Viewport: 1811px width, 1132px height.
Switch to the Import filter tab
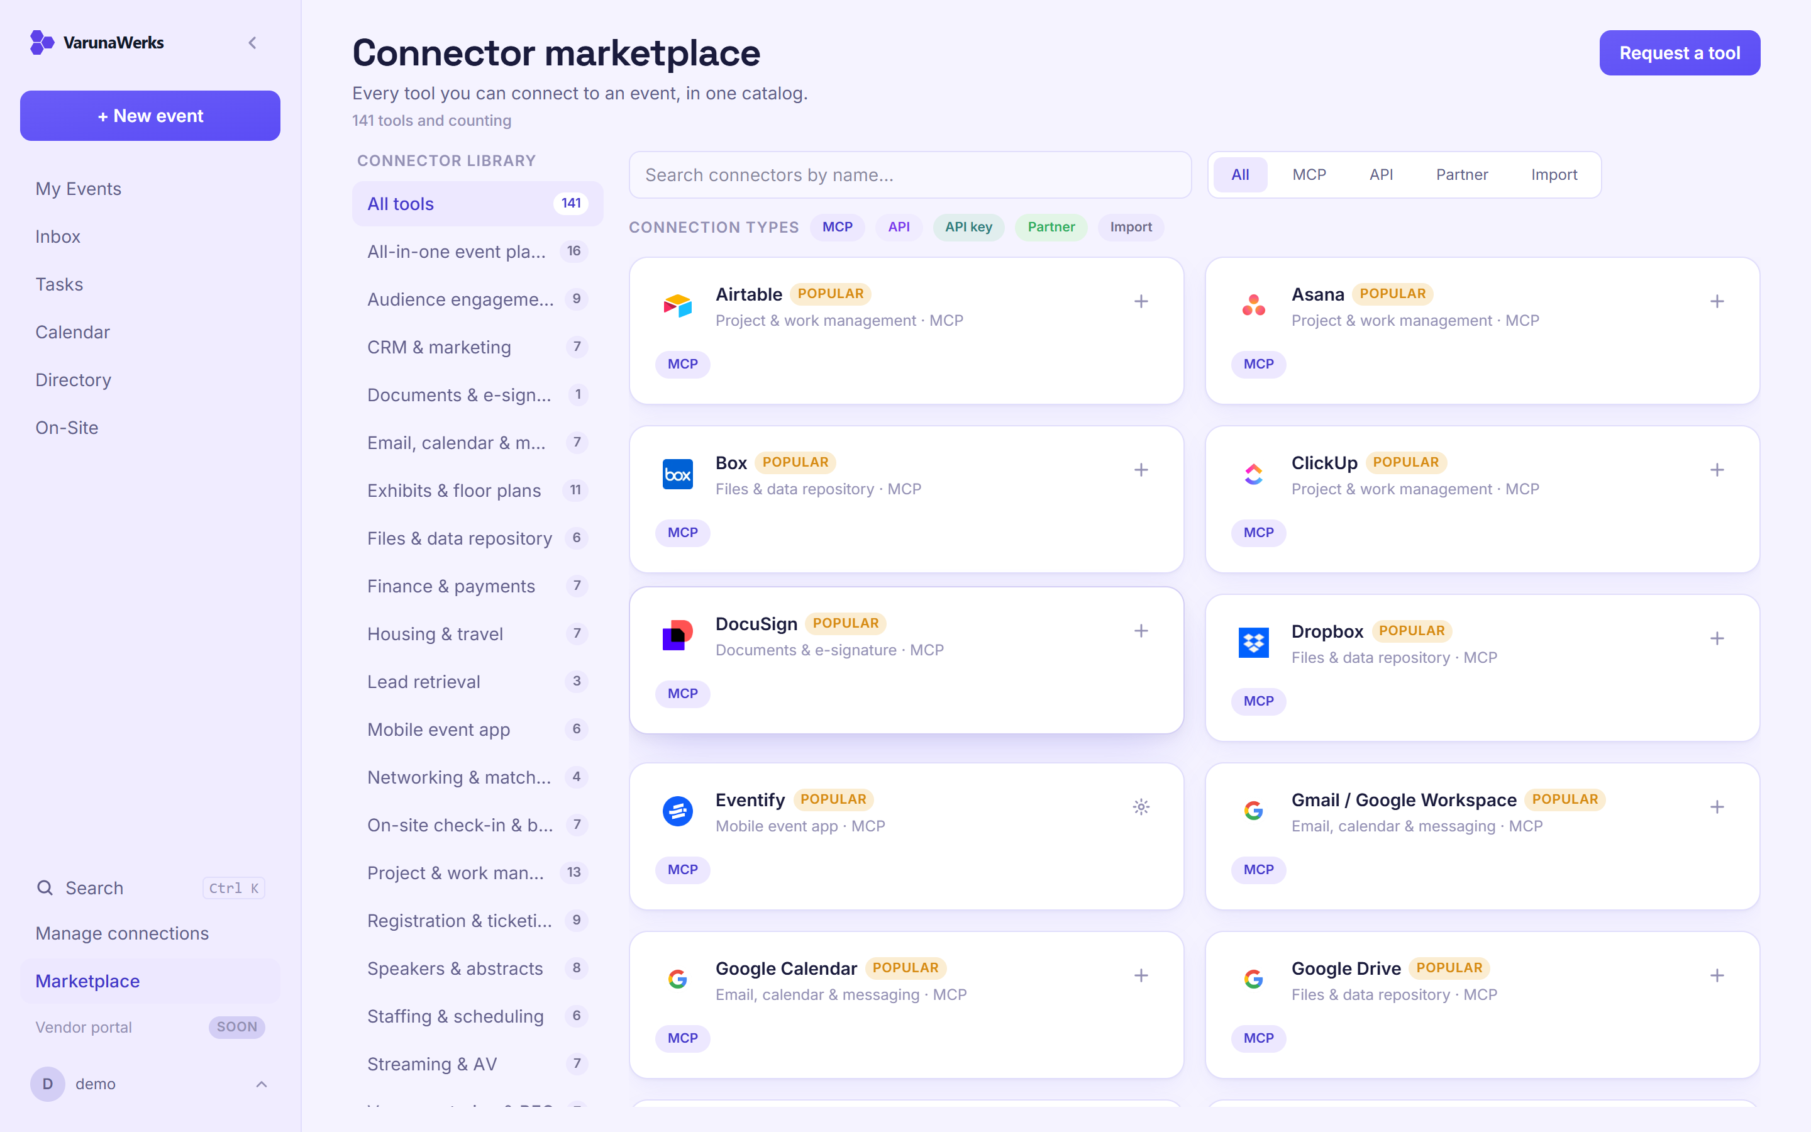click(x=1554, y=174)
